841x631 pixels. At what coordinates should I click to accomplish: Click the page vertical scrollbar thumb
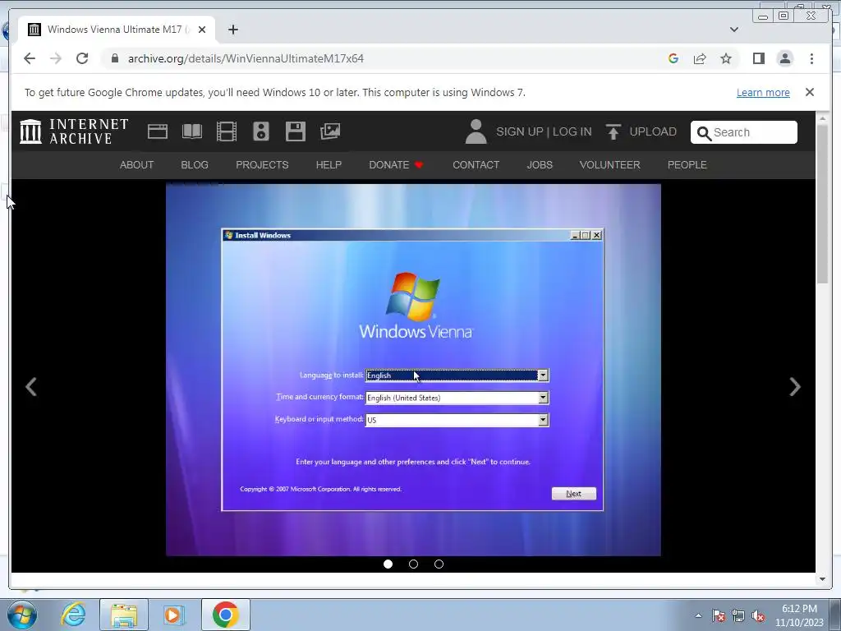point(822,204)
